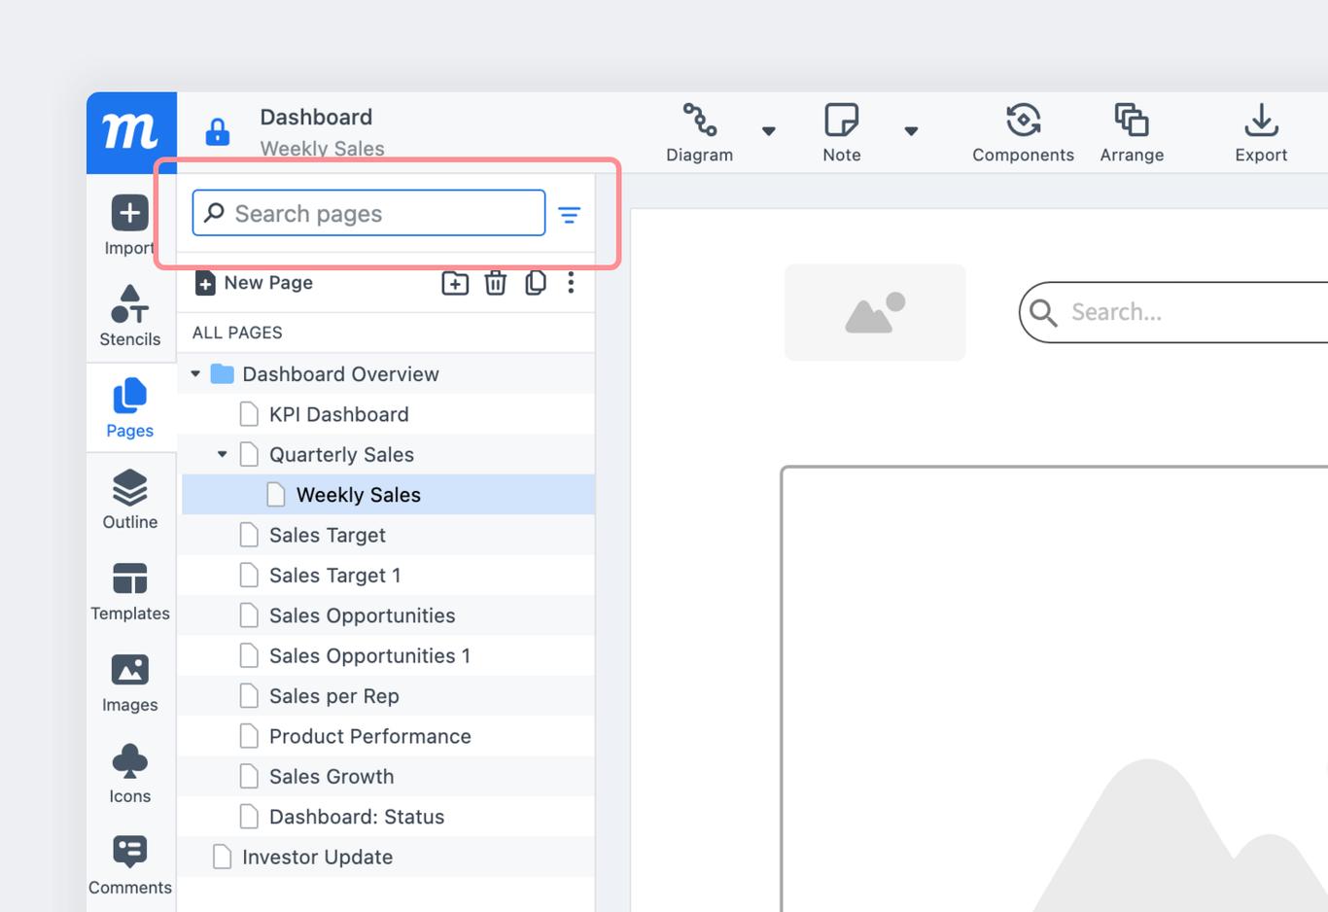Open the Outline sidebar panel

click(x=129, y=499)
